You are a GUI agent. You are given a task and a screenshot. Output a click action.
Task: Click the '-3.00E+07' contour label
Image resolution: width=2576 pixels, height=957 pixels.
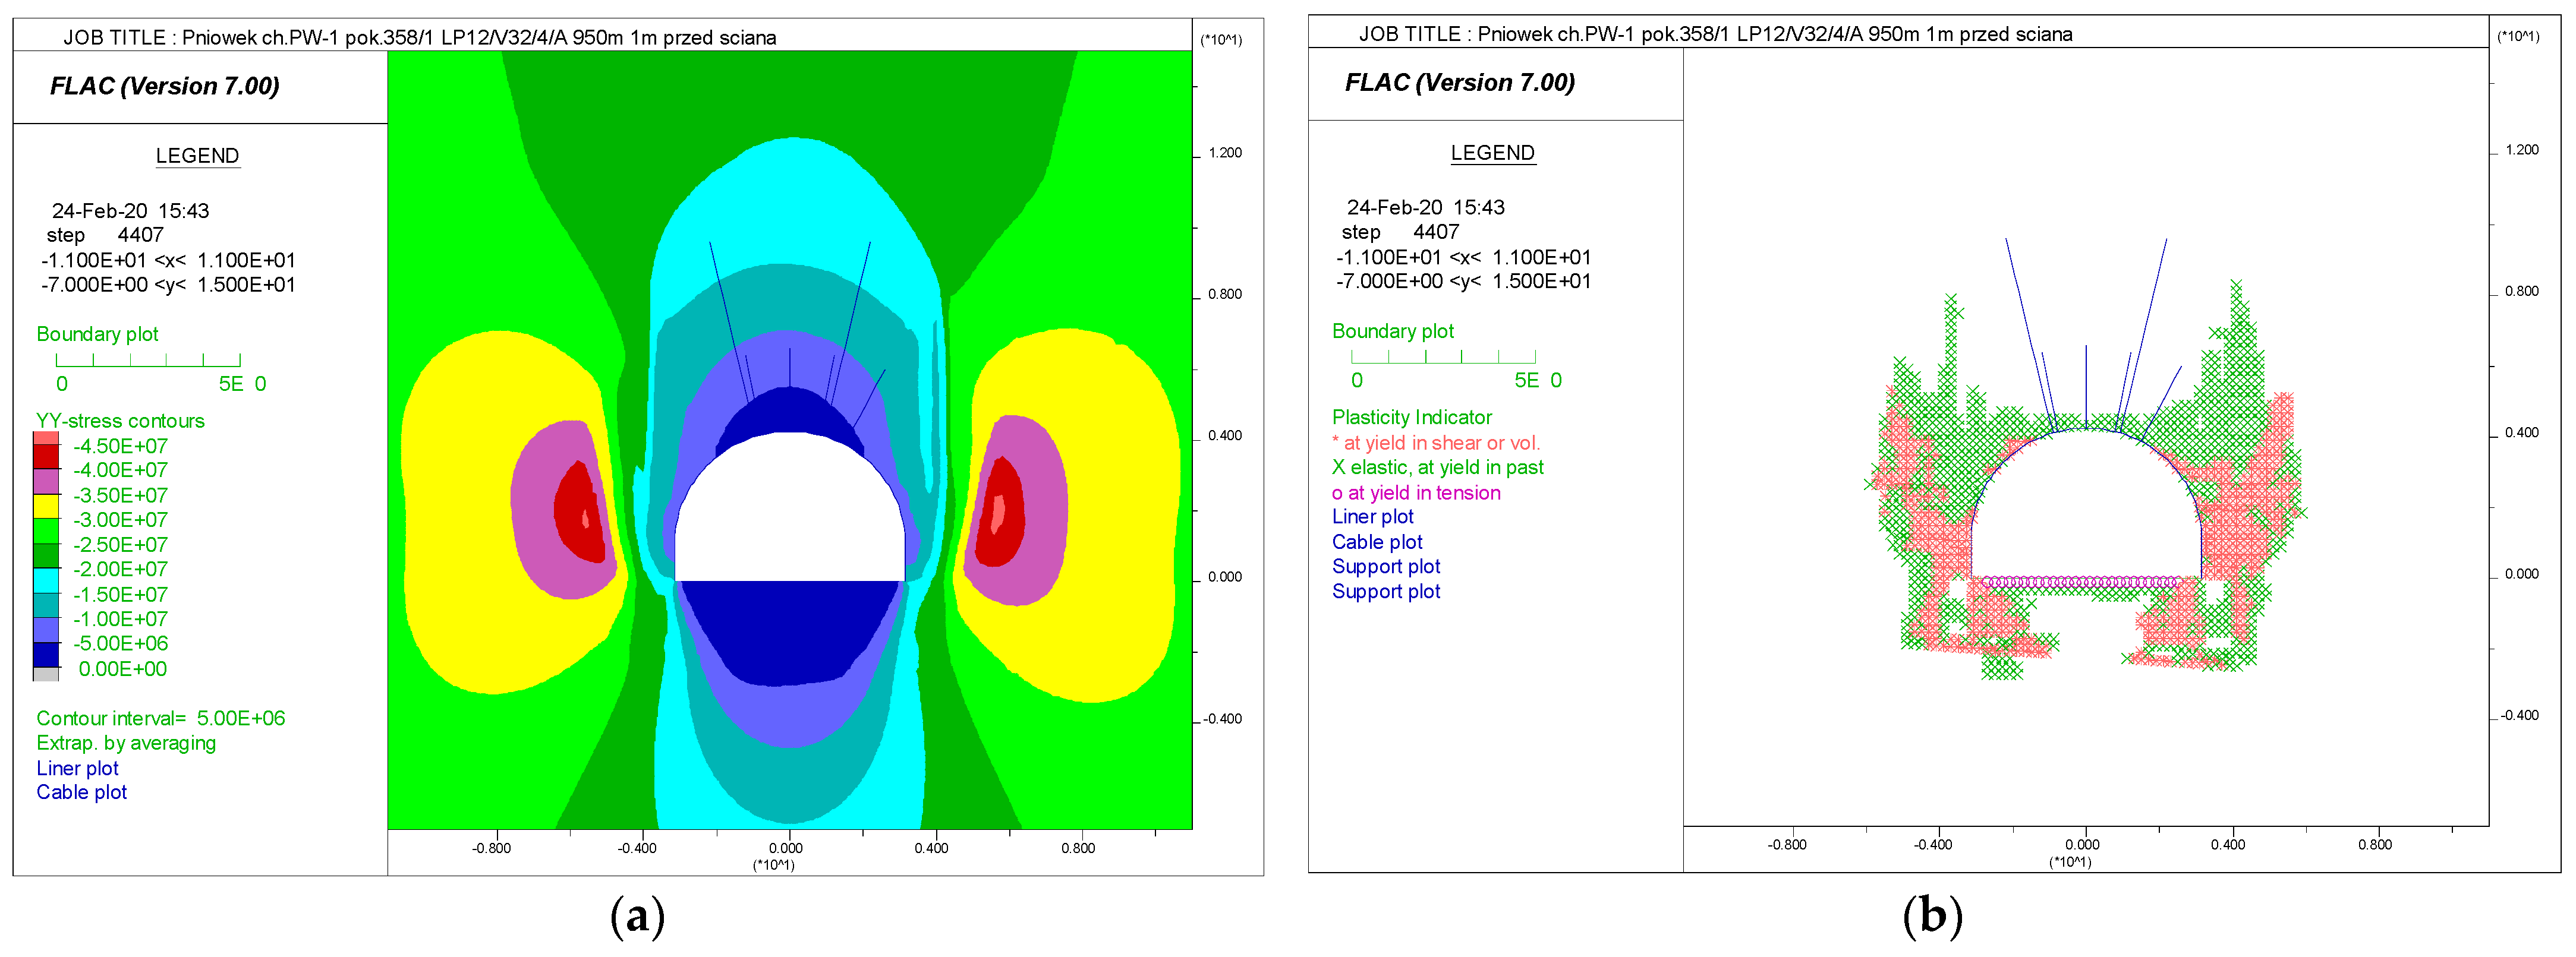(121, 520)
